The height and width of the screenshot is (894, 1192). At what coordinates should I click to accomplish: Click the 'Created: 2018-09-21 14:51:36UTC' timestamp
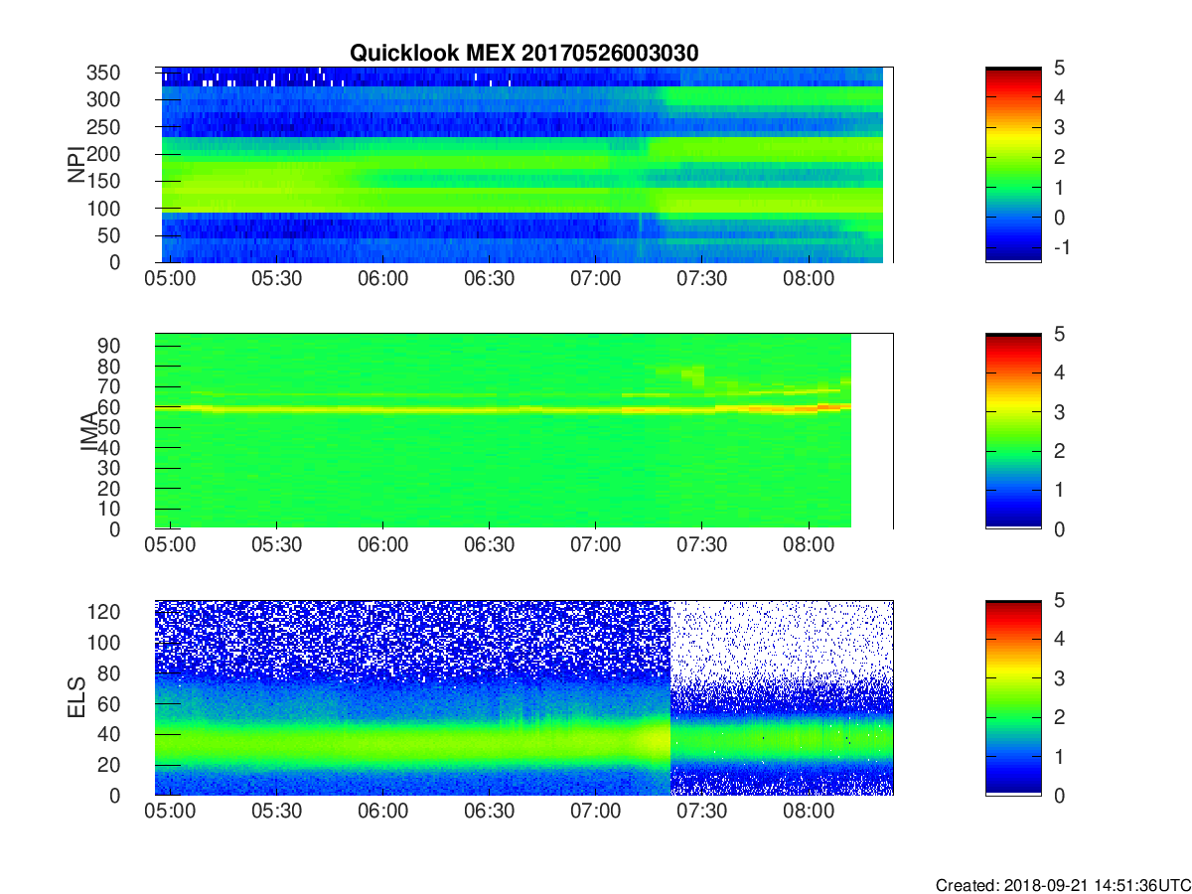(1063, 885)
